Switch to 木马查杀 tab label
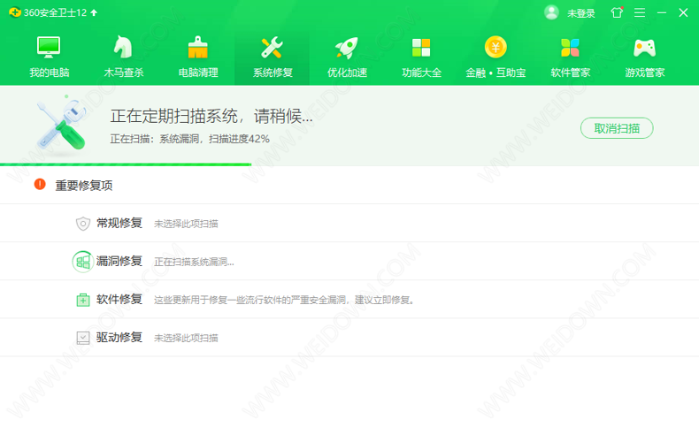 [124, 72]
